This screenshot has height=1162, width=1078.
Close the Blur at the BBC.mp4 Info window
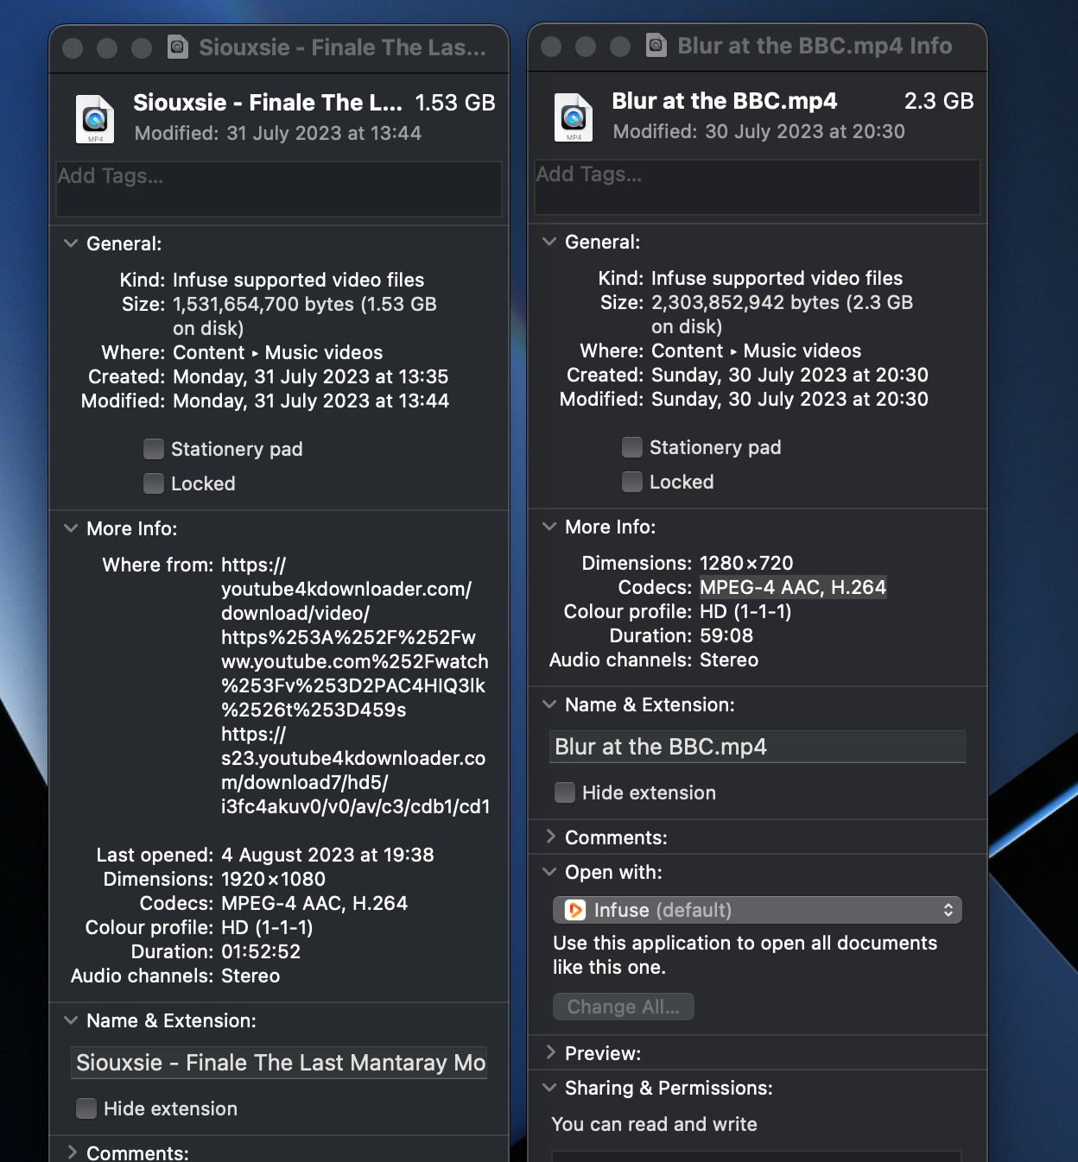coord(551,47)
